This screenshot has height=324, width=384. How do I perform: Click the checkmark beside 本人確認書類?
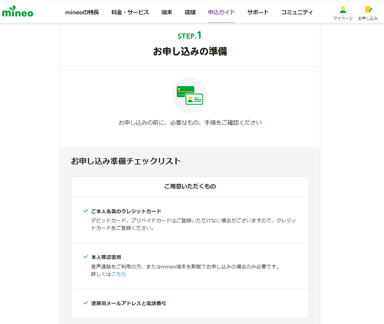point(86,257)
